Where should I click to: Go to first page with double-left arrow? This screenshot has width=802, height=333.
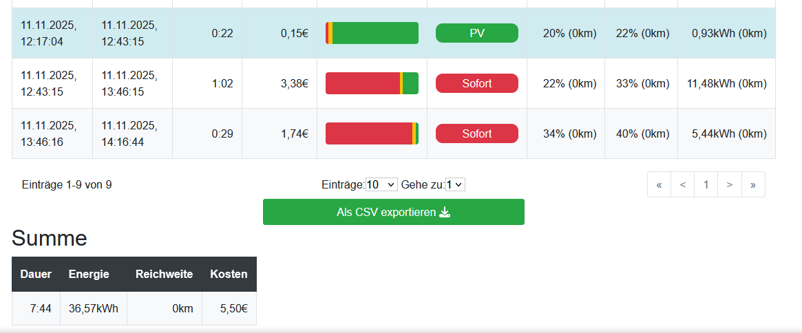click(659, 184)
